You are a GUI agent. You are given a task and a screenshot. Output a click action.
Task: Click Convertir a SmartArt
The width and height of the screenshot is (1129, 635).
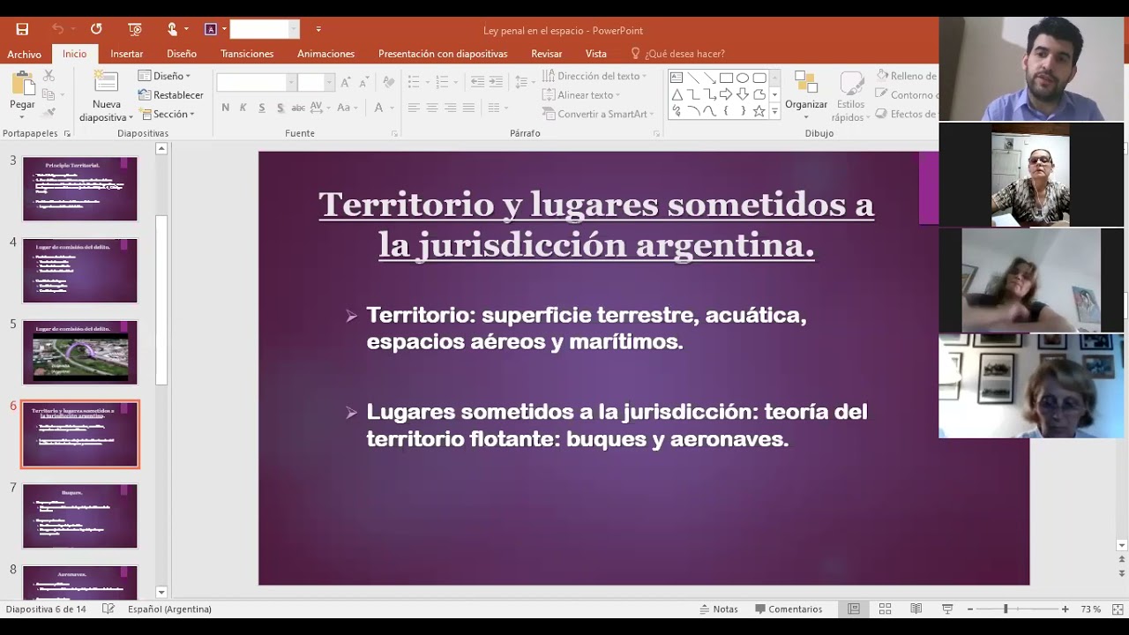coord(597,114)
